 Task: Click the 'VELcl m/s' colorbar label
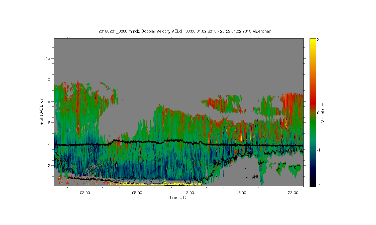tap(323, 112)
